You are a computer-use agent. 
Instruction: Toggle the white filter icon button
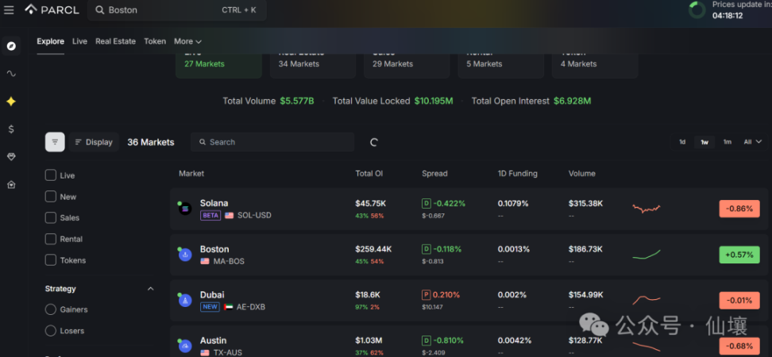55,142
